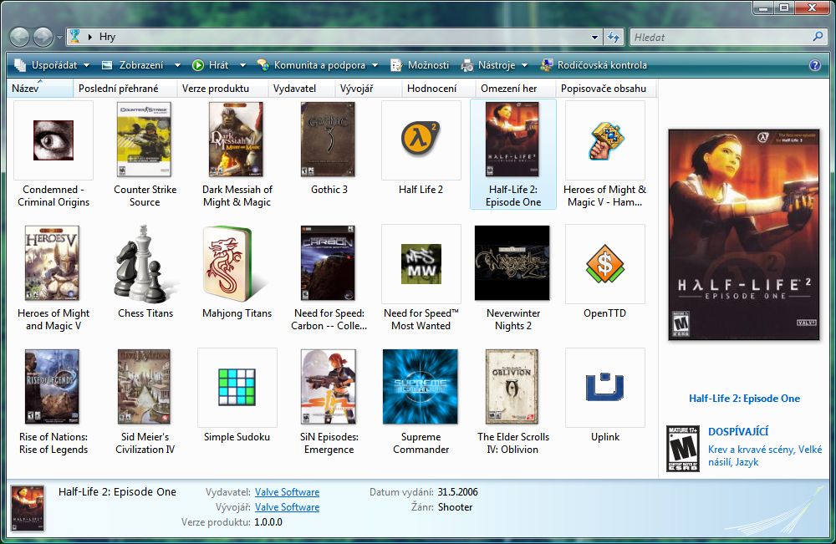Sort by Poslední přehrané column
836x544 pixels.
[x=125, y=89]
